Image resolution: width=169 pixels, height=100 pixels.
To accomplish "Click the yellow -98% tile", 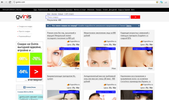I will tap(23, 59).
